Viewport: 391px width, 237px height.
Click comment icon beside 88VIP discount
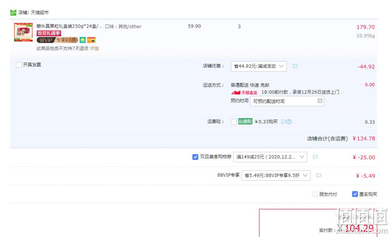coord(318,176)
